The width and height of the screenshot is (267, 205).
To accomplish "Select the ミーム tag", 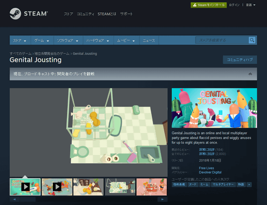I will pyautogui.click(x=205, y=184).
